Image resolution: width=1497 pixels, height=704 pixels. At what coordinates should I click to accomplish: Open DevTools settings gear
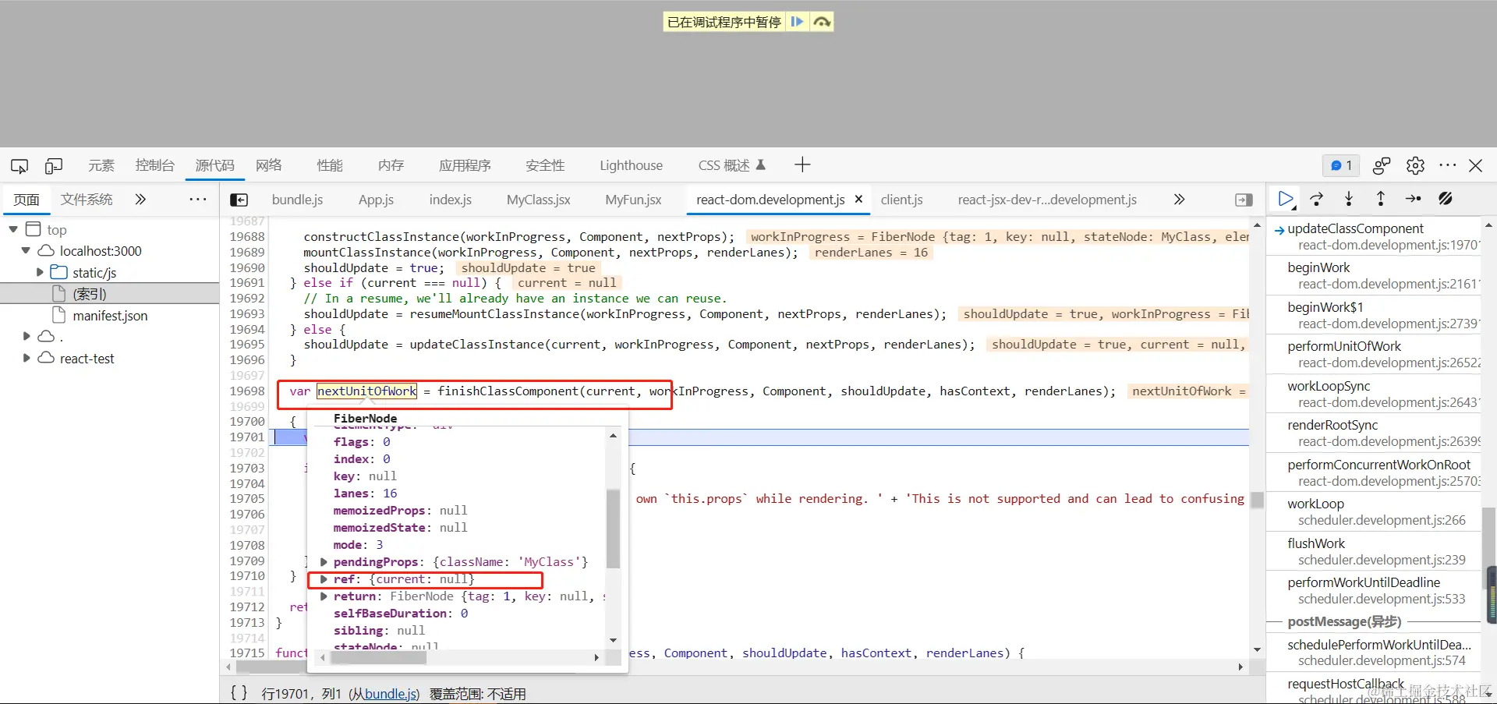coord(1415,165)
